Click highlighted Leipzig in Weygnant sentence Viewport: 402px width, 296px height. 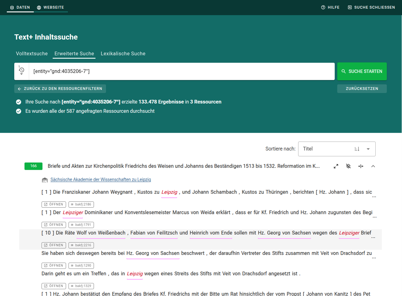tap(169, 192)
